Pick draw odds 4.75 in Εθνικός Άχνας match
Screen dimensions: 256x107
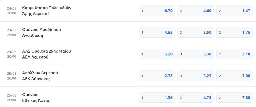pos(196,97)
